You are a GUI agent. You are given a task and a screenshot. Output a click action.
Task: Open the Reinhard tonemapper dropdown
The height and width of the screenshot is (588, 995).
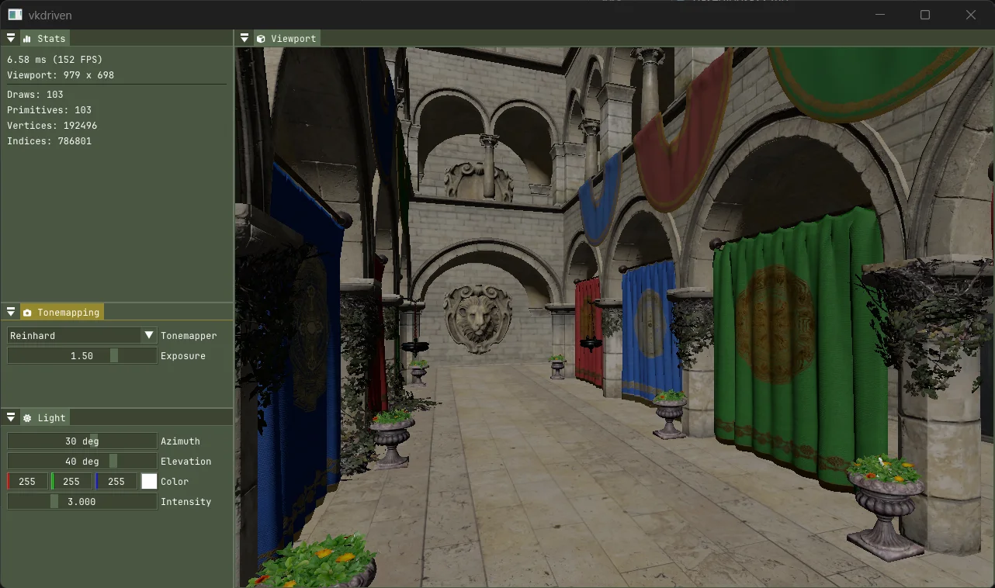coord(82,335)
